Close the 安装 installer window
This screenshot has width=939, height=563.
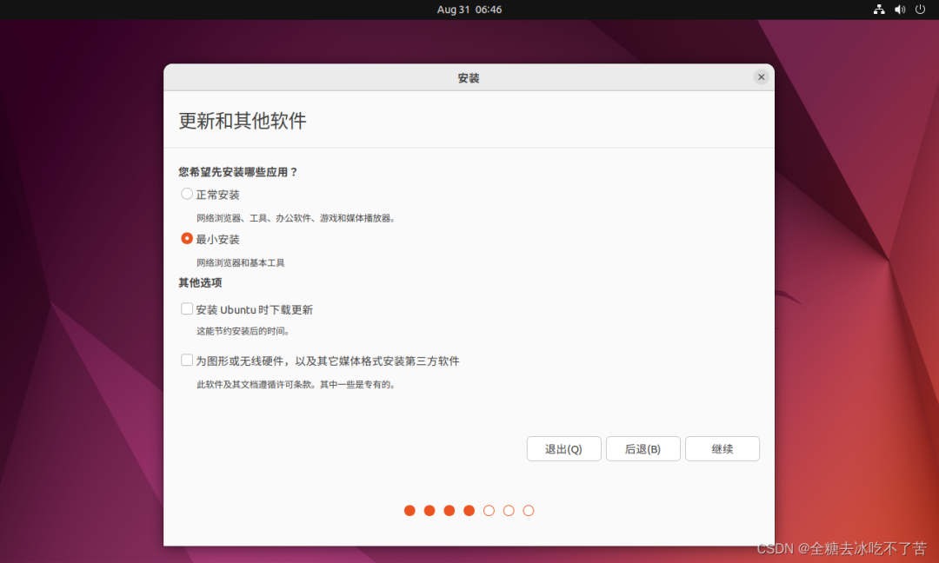pos(761,77)
